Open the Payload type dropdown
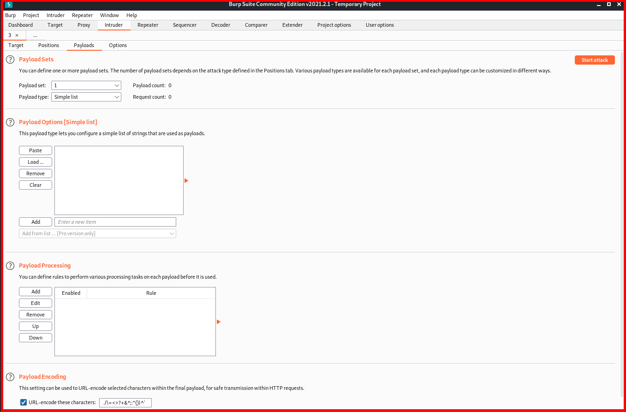 point(86,97)
